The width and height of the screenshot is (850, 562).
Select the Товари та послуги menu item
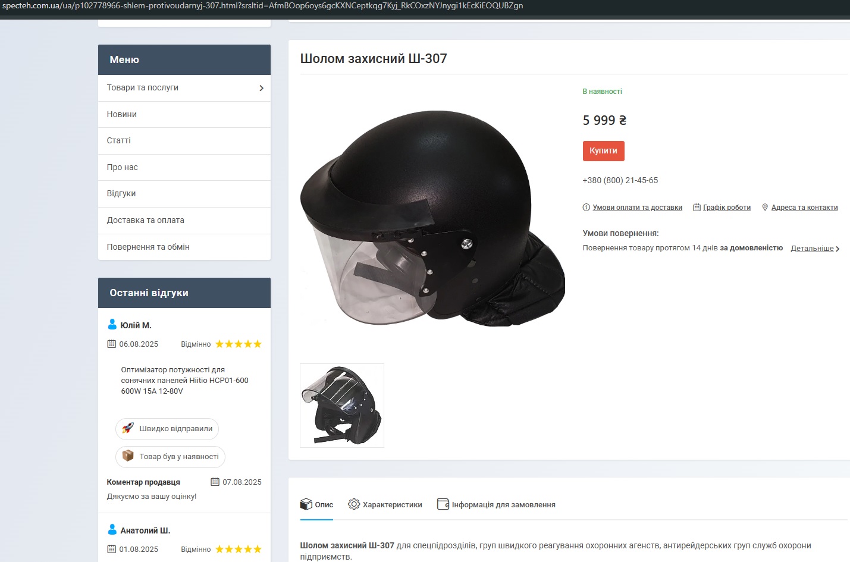tap(184, 88)
